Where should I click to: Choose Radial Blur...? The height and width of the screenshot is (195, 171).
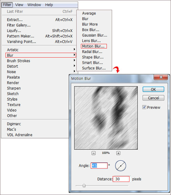[92, 51]
